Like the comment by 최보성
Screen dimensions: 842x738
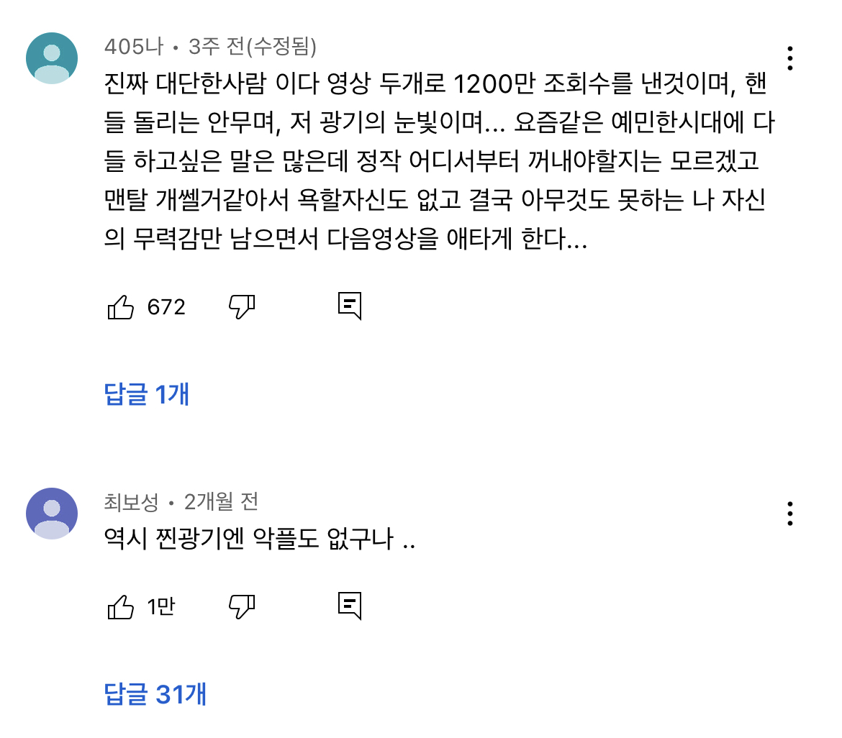(121, 607)
